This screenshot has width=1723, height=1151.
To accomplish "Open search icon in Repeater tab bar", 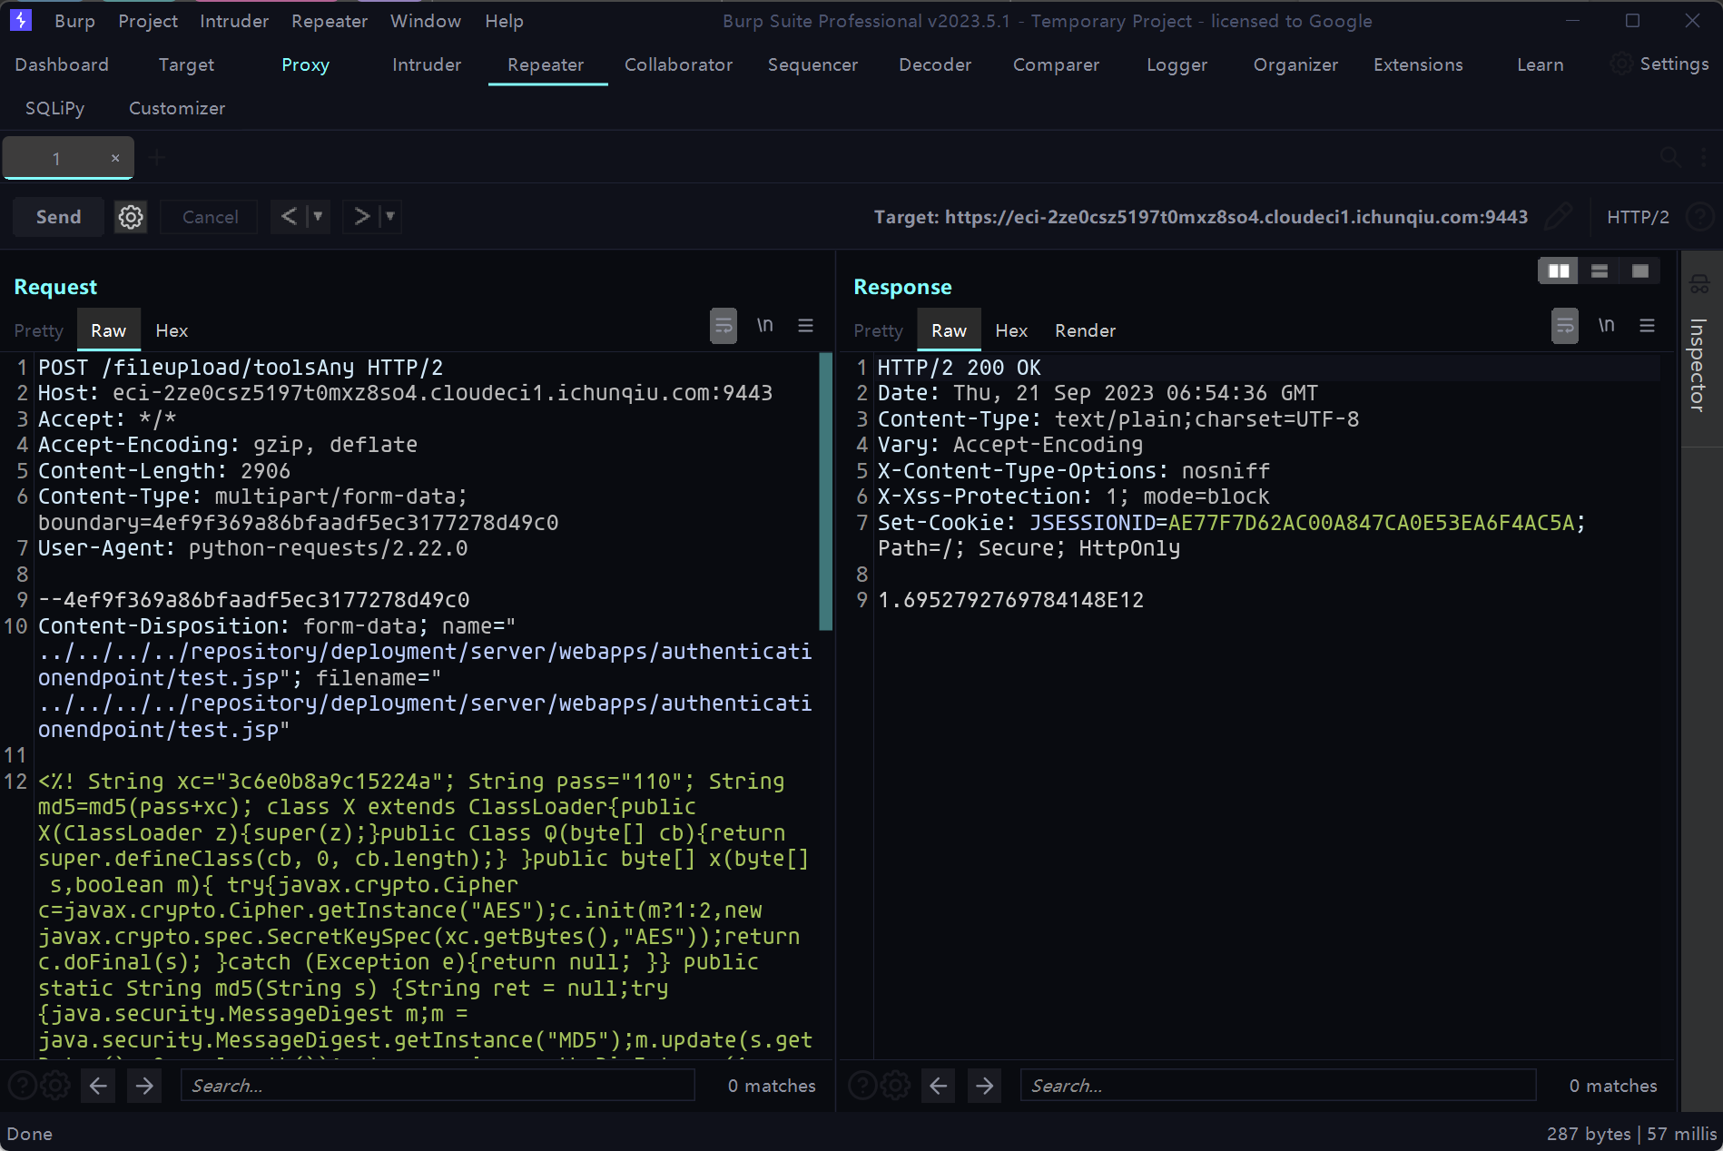I will 1669,157.
